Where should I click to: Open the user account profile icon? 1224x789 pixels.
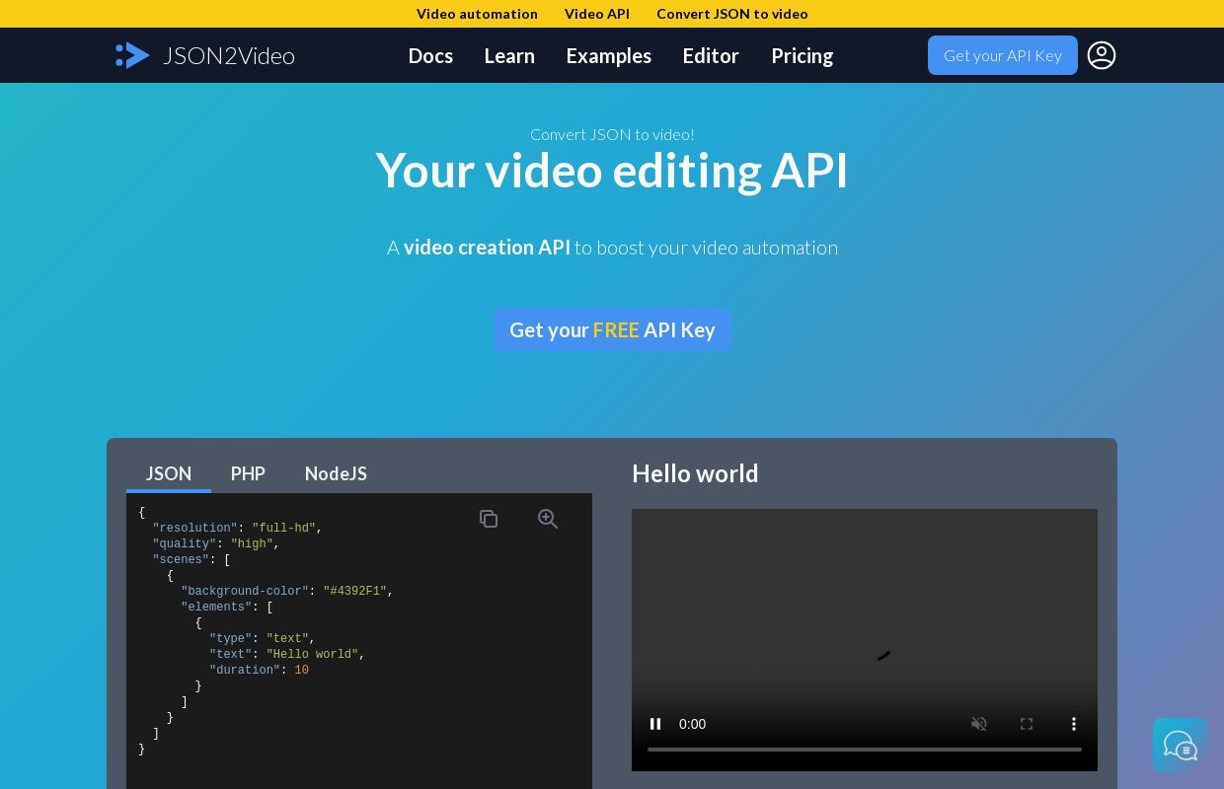click(x=1102, y=55)
